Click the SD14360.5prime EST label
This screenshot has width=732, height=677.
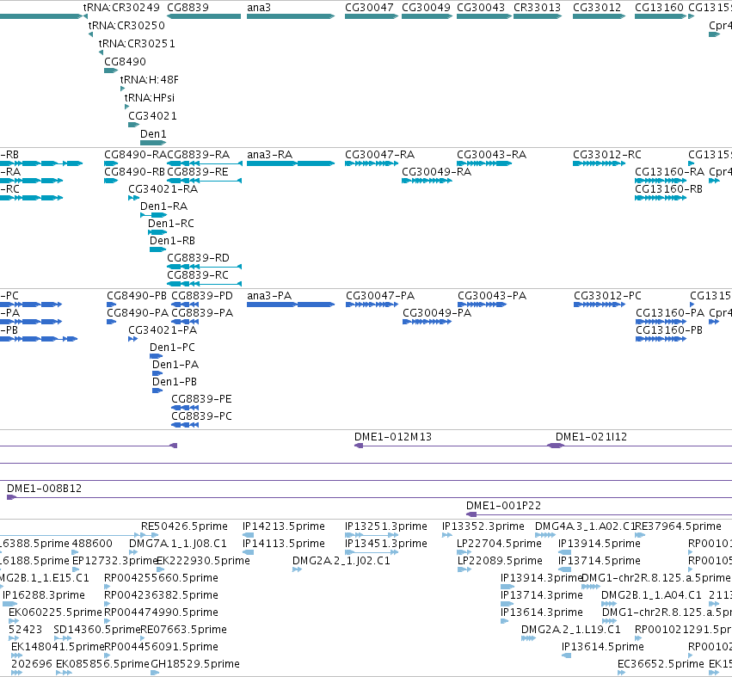pyautogui.click(x=97, y=630)
